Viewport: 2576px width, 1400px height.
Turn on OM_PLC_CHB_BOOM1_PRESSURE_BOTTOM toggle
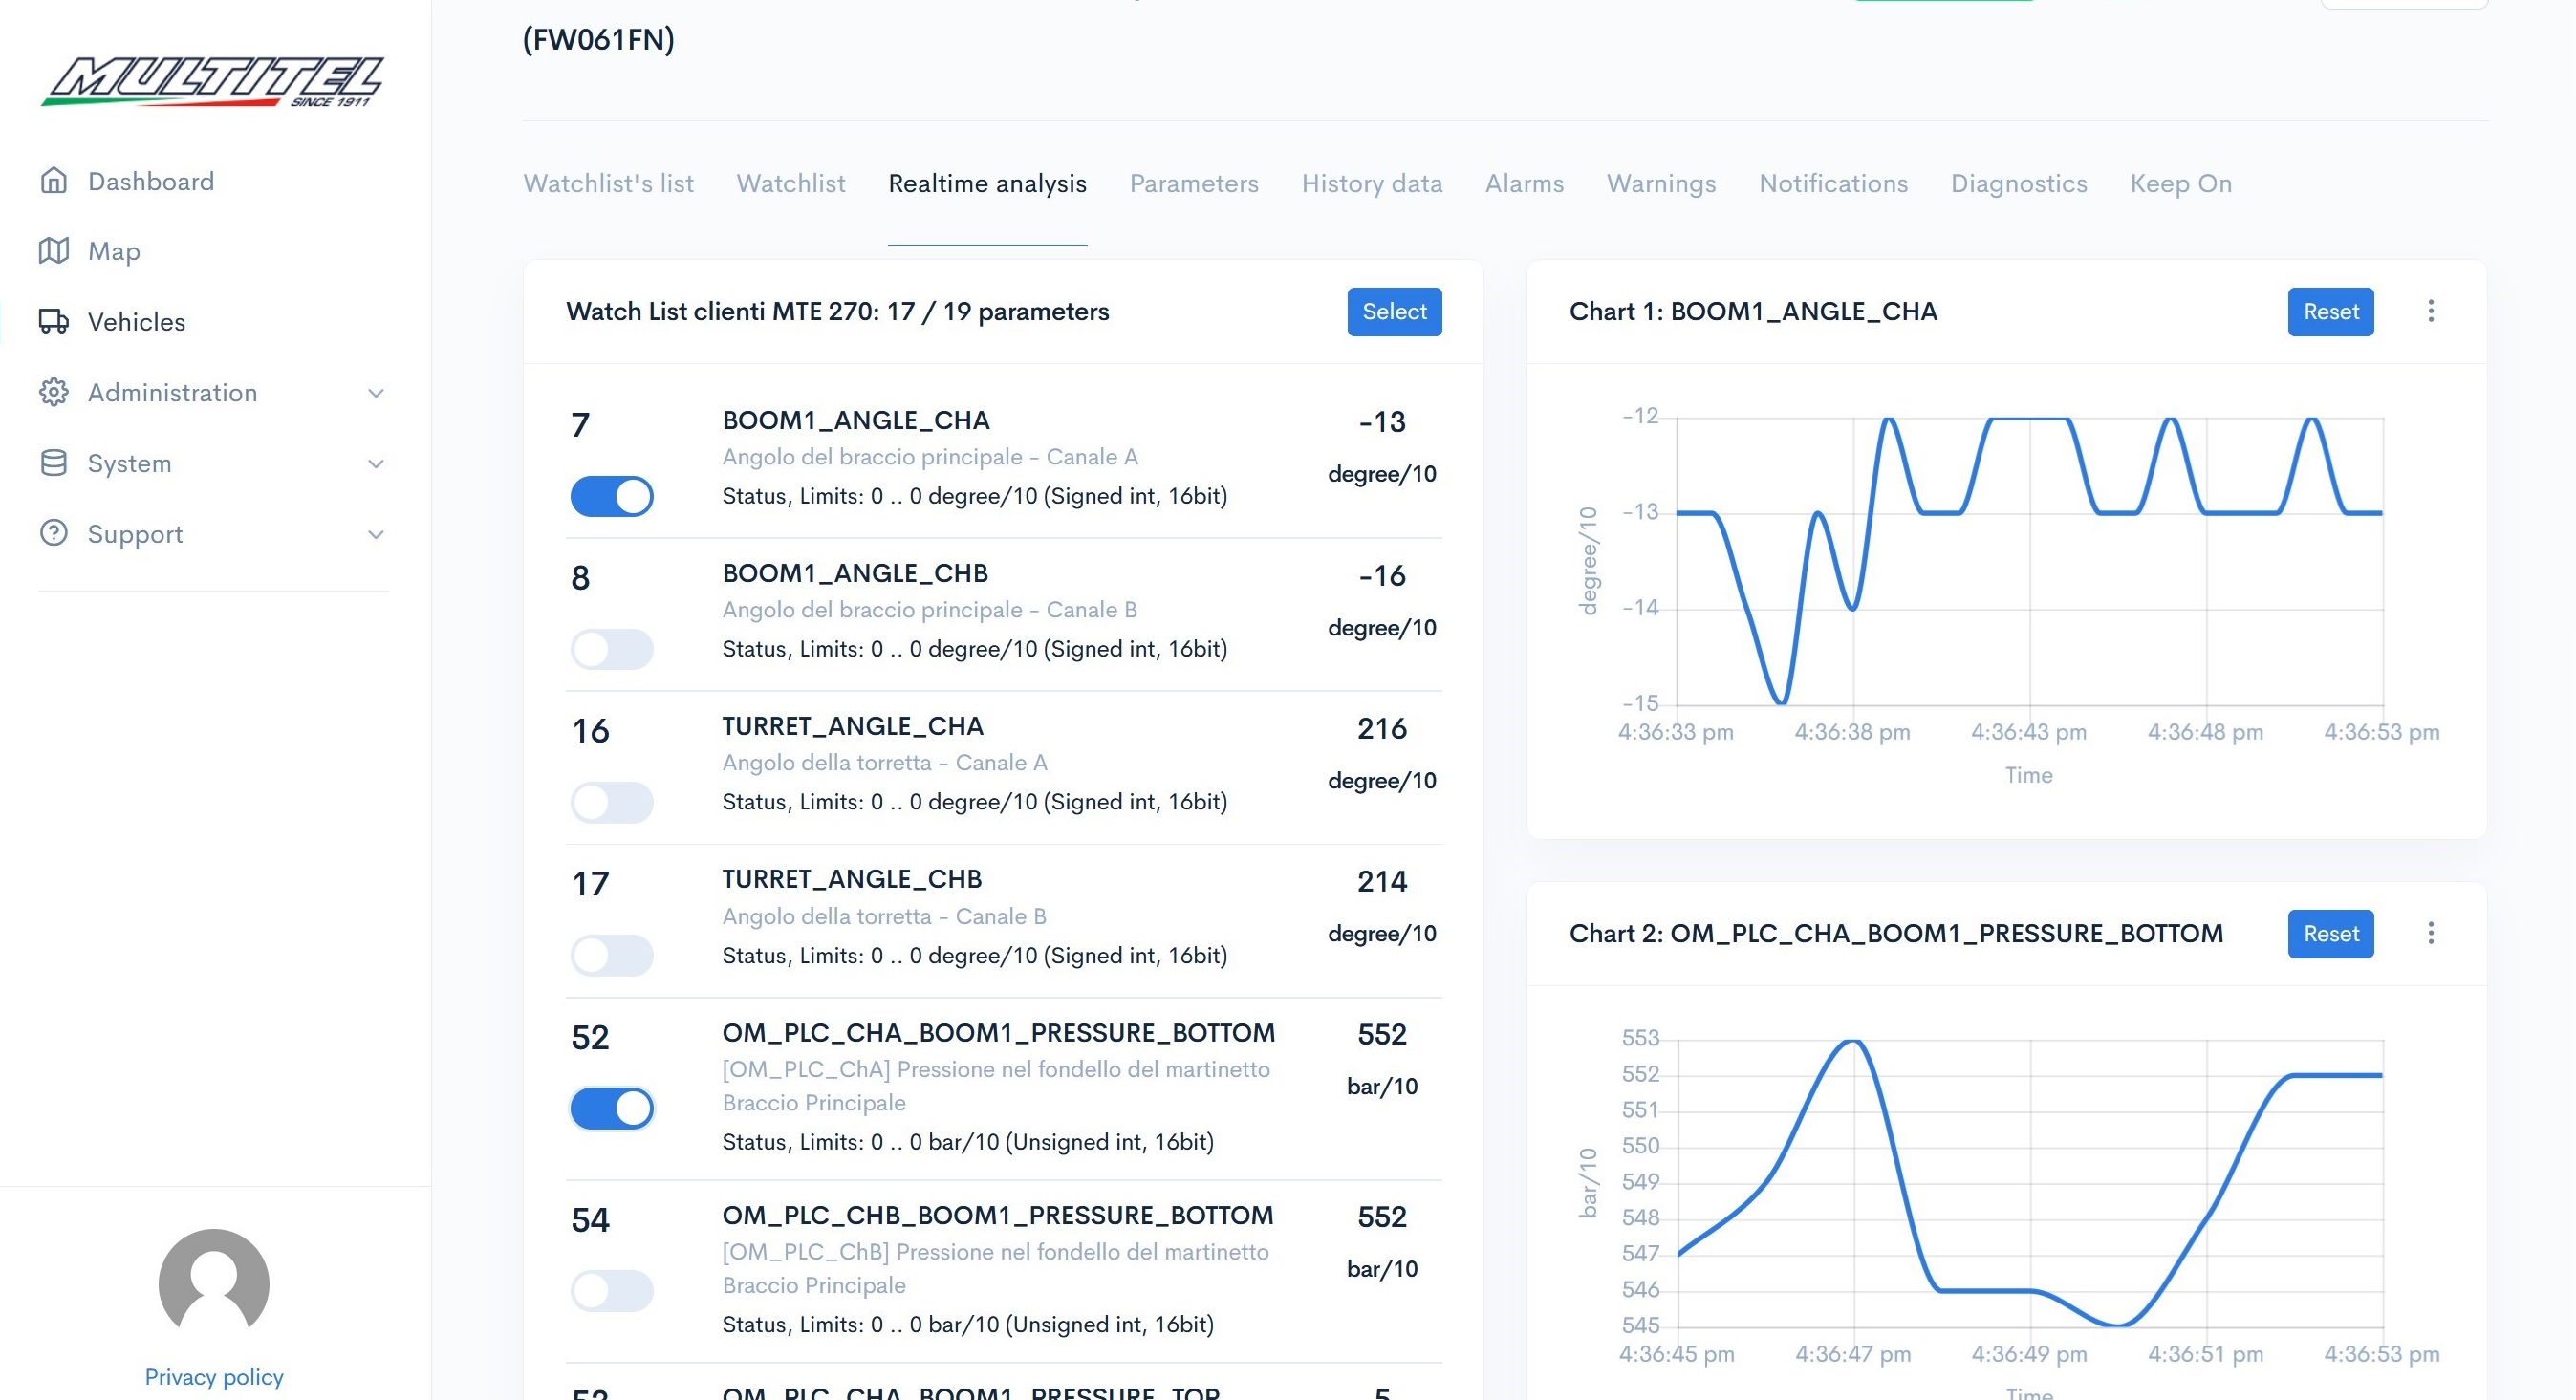[x=612, y=1291]
